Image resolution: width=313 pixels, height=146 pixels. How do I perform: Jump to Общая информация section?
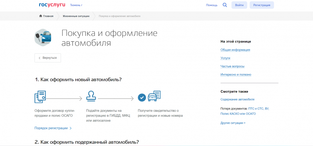tap(235, 50)
